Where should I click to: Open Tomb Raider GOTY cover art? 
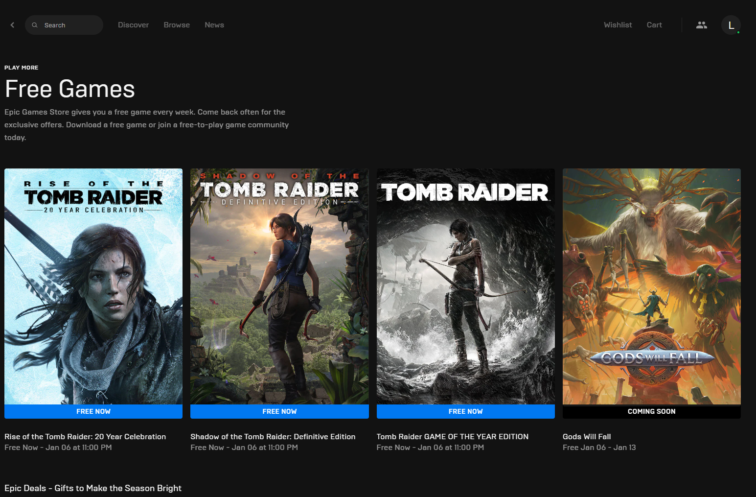coord(465,286)
